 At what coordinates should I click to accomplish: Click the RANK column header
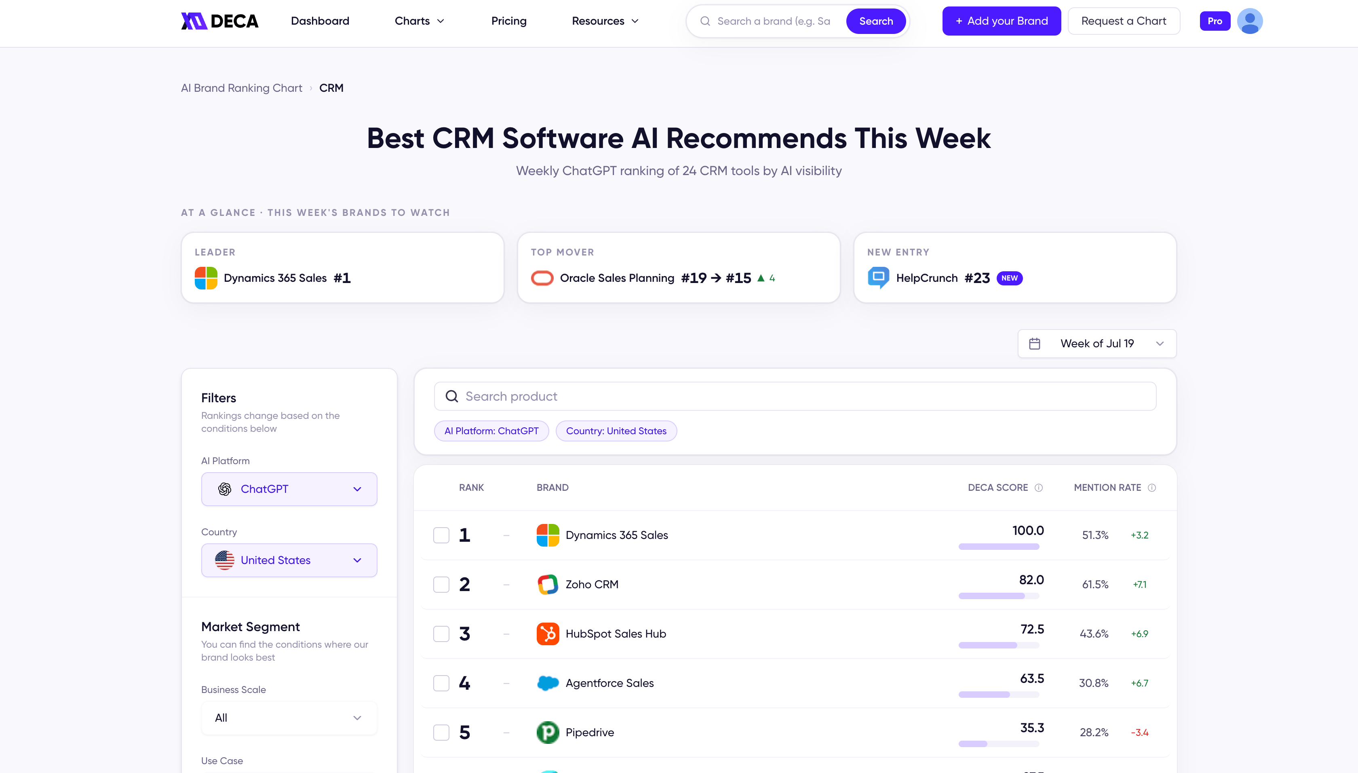[x=471, y=488]
